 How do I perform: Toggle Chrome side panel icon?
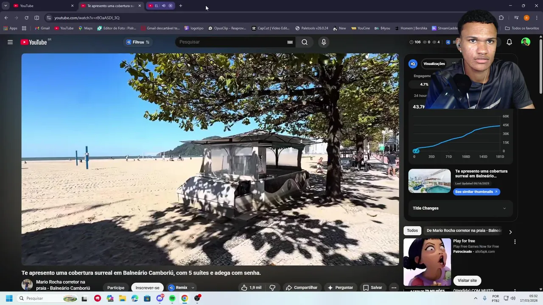click(36, 18)
